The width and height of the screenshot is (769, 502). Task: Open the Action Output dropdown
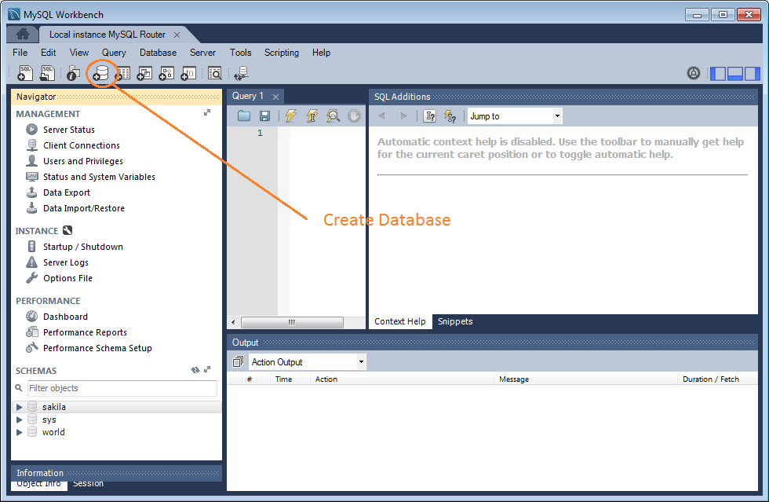click(x=307, y=362)
